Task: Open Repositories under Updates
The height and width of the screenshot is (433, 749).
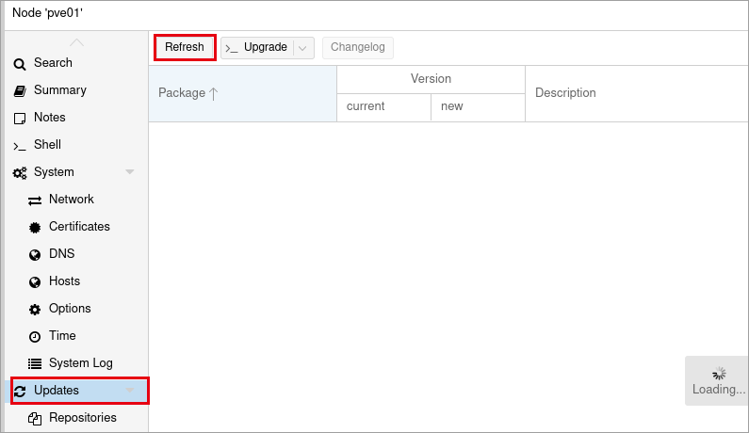Action: pos(83,417)
